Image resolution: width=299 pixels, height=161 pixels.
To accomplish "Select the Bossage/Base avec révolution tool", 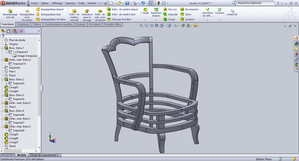I will 27,15.
